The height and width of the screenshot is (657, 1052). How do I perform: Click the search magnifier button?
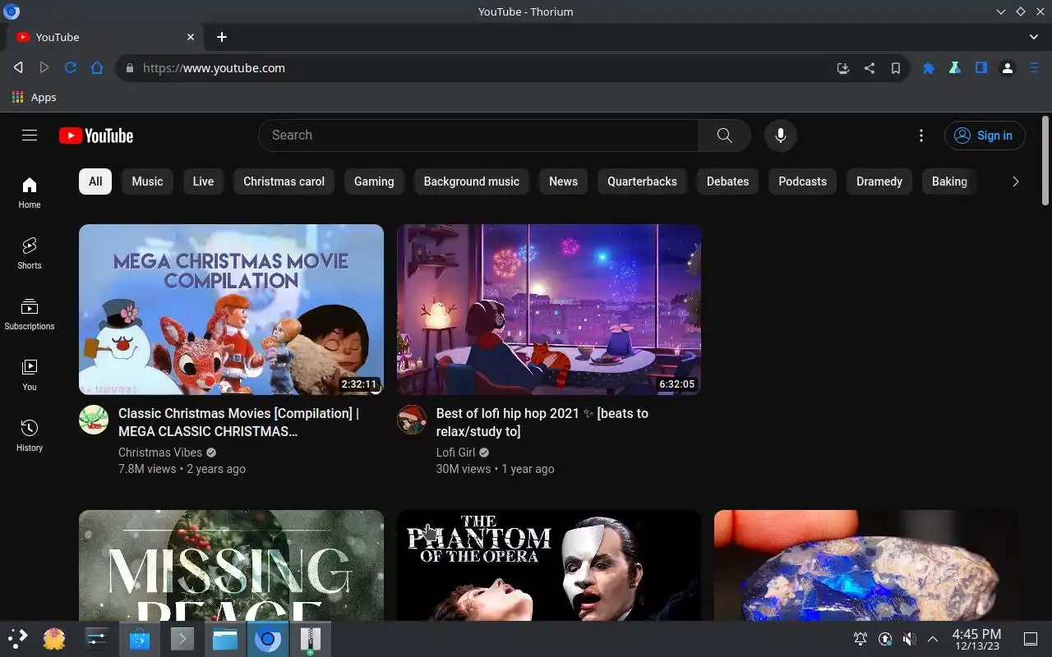tap(724, 136)
